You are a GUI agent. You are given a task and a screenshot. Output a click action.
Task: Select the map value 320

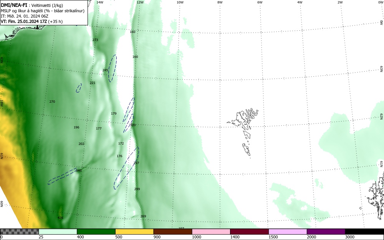pos(133,125)
